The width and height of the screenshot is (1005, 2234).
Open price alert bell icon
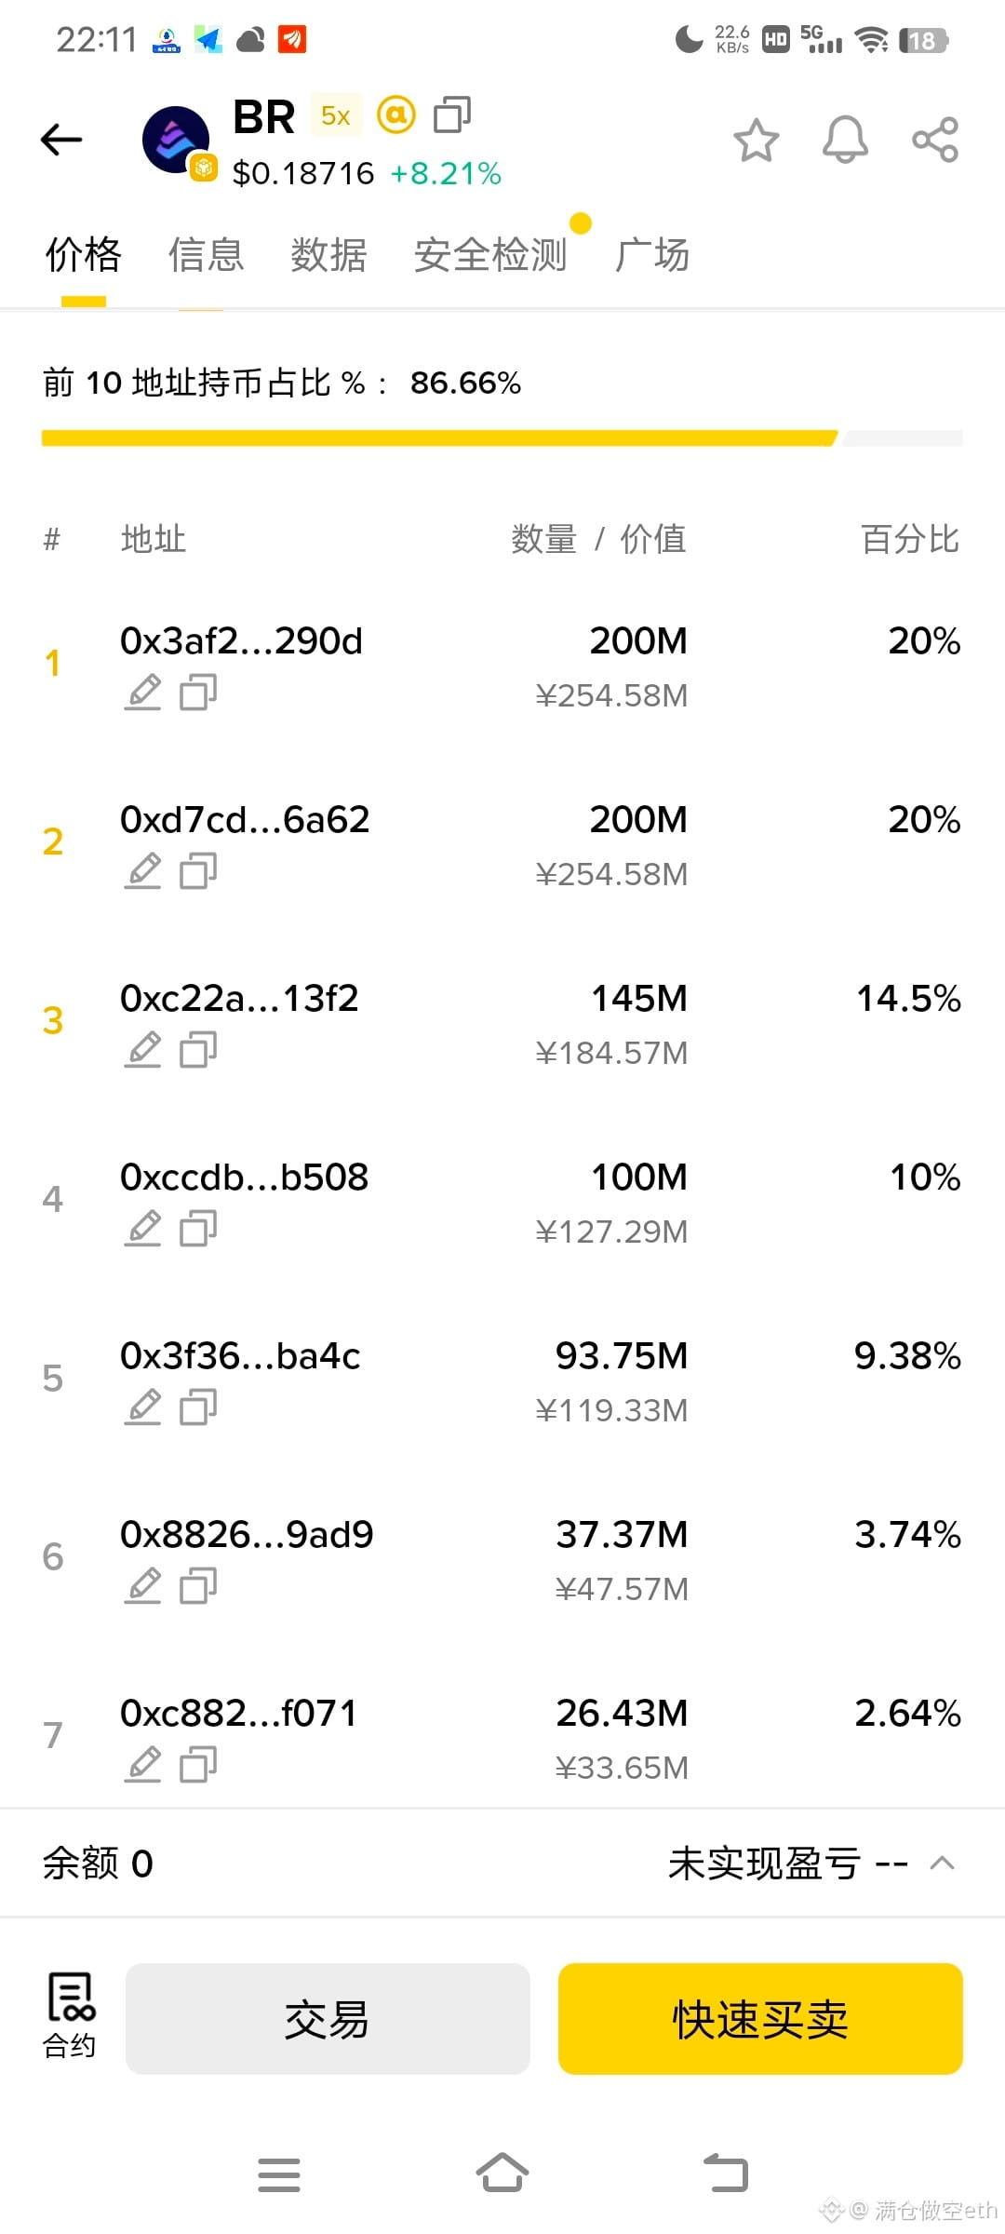845,141
